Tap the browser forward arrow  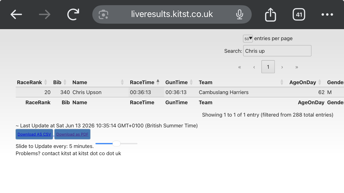[45, 15]
